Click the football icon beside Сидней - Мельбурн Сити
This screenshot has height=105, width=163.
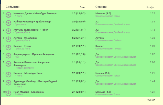[x=8, y=75]
